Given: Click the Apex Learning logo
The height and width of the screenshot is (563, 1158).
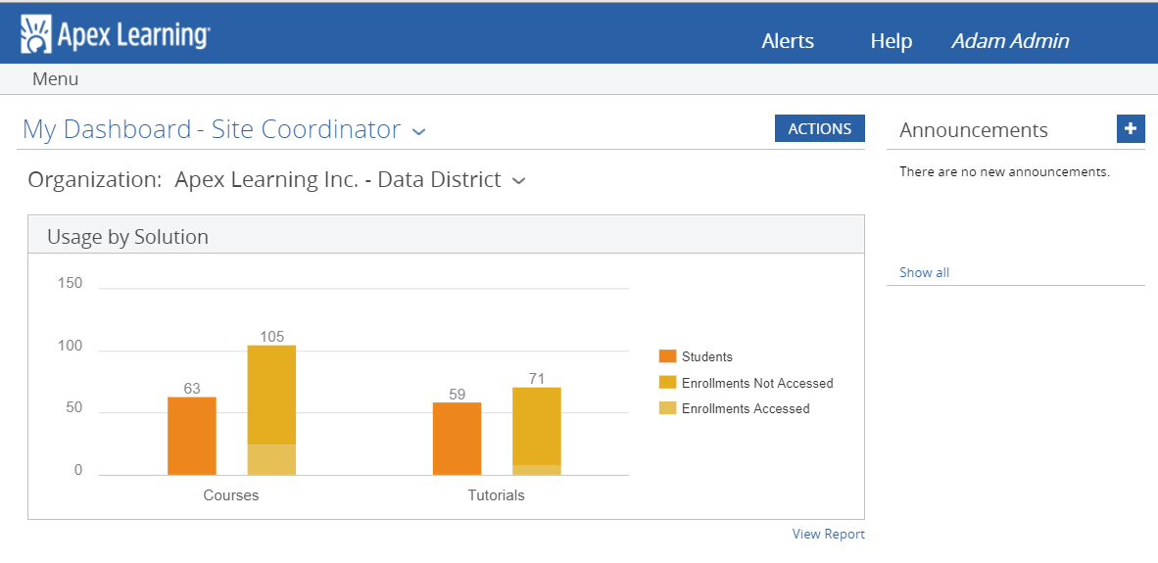Looking at the screenshot, I should point(115,37).
